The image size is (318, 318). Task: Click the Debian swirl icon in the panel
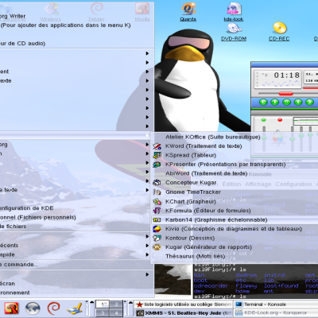click(53, 308)
